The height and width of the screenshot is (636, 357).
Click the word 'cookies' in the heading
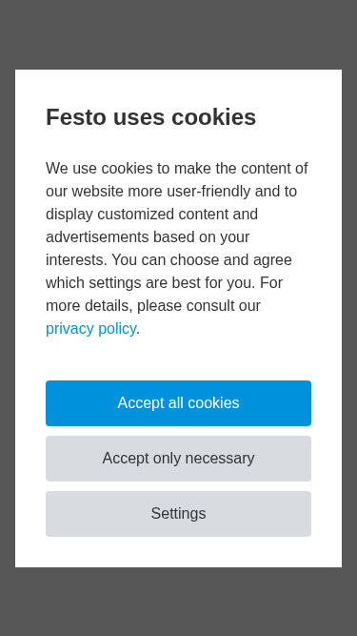click(x=213, y=117)
